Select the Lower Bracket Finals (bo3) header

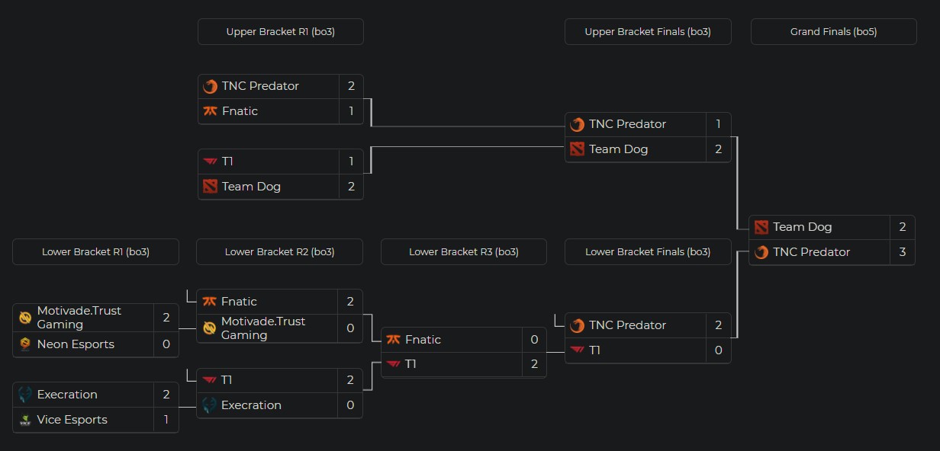648,251
